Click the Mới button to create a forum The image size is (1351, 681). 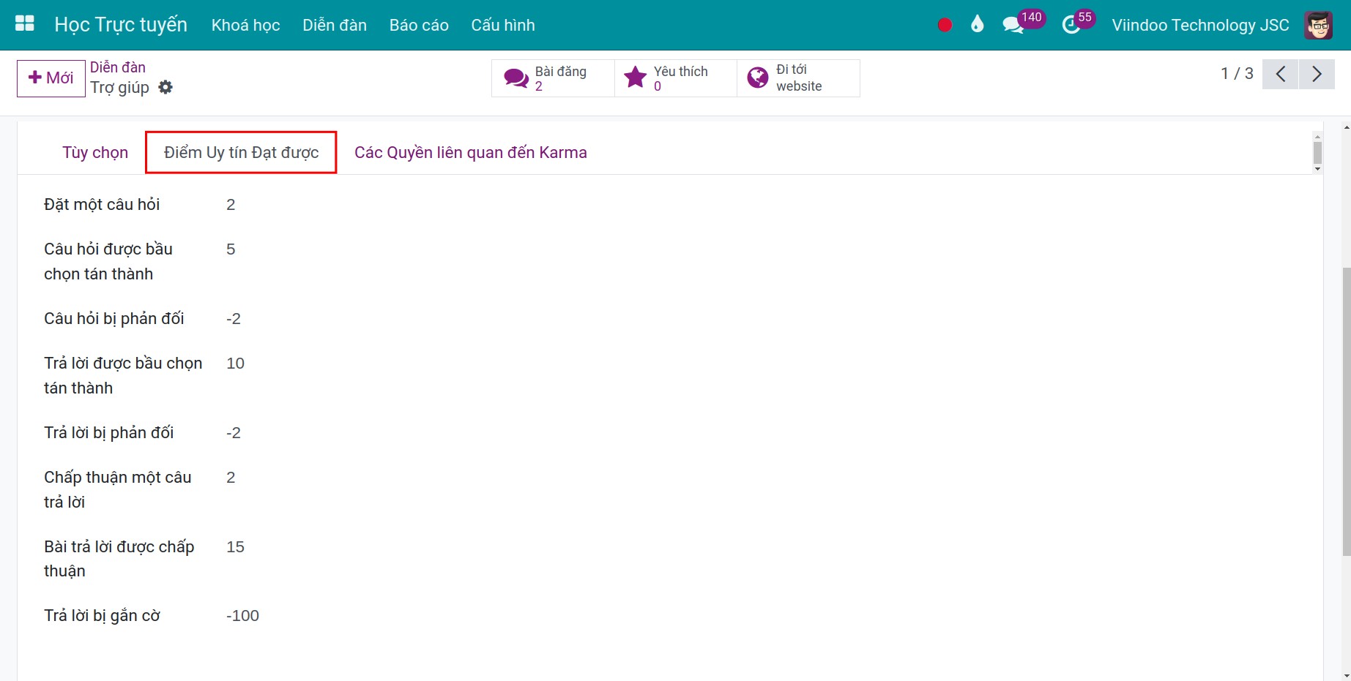coord(50,78)
